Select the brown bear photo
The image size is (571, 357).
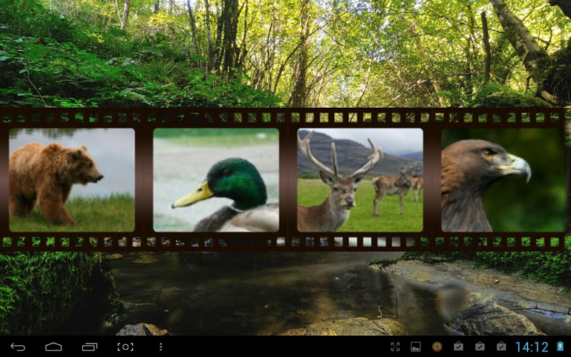pos(72,180)
